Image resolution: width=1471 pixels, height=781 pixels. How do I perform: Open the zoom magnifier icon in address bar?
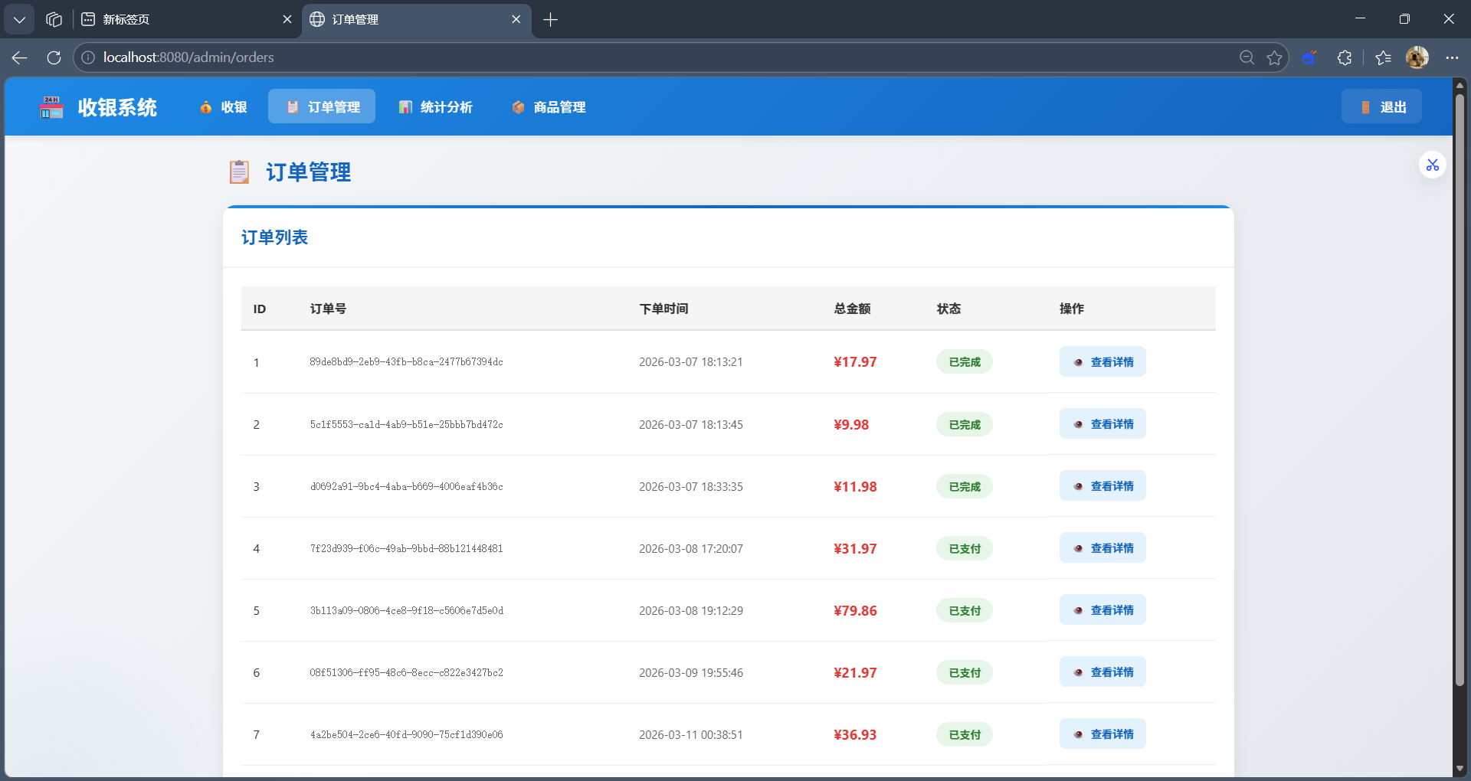pyautogui.click(x=1247, y=57)
